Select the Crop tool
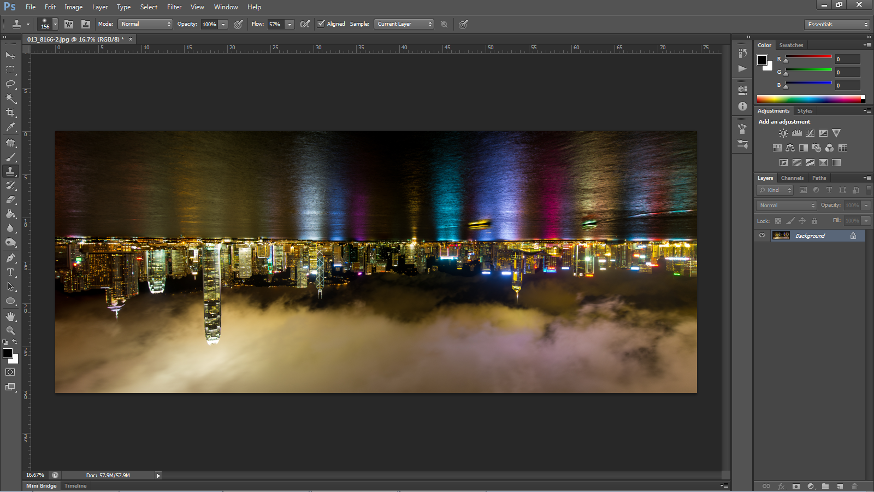 10,113
